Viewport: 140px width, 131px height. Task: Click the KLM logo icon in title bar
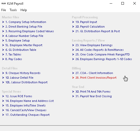click(4, 3)
